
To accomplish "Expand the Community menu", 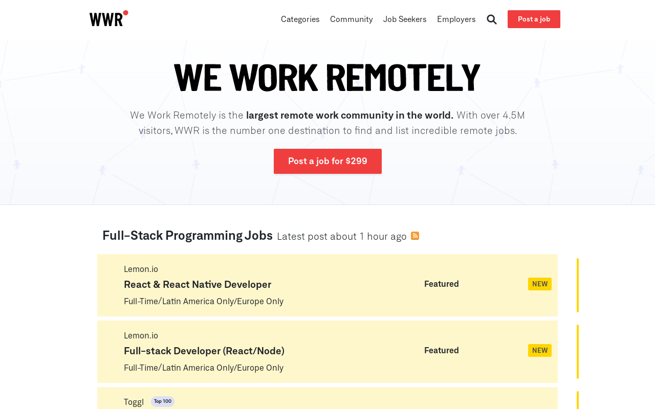I will 352,19.
